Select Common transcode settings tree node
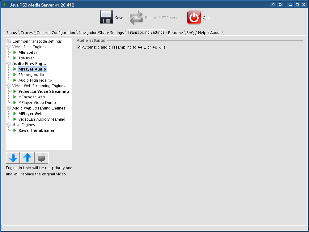The image size is (309, 232). (x=37, y=41)
